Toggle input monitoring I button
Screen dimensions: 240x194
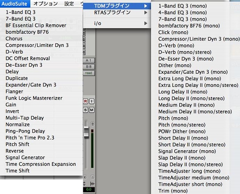tap(92, 101)
